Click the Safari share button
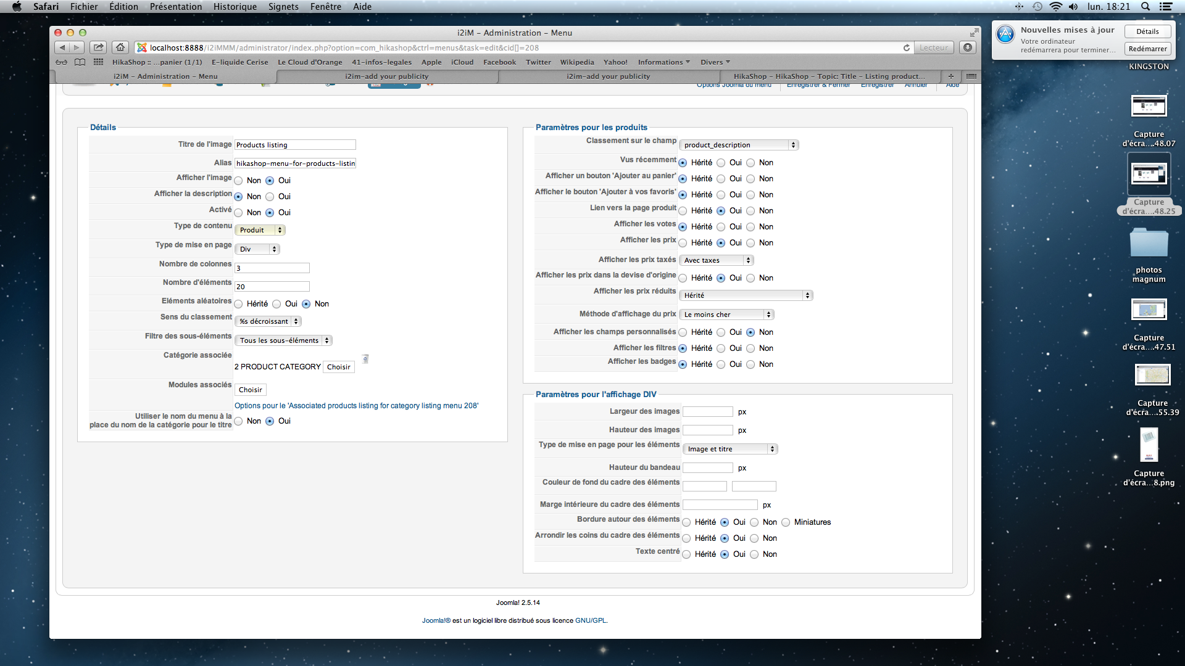The width and height of the screenshot is (1185, 666). [x=98, y=47]
